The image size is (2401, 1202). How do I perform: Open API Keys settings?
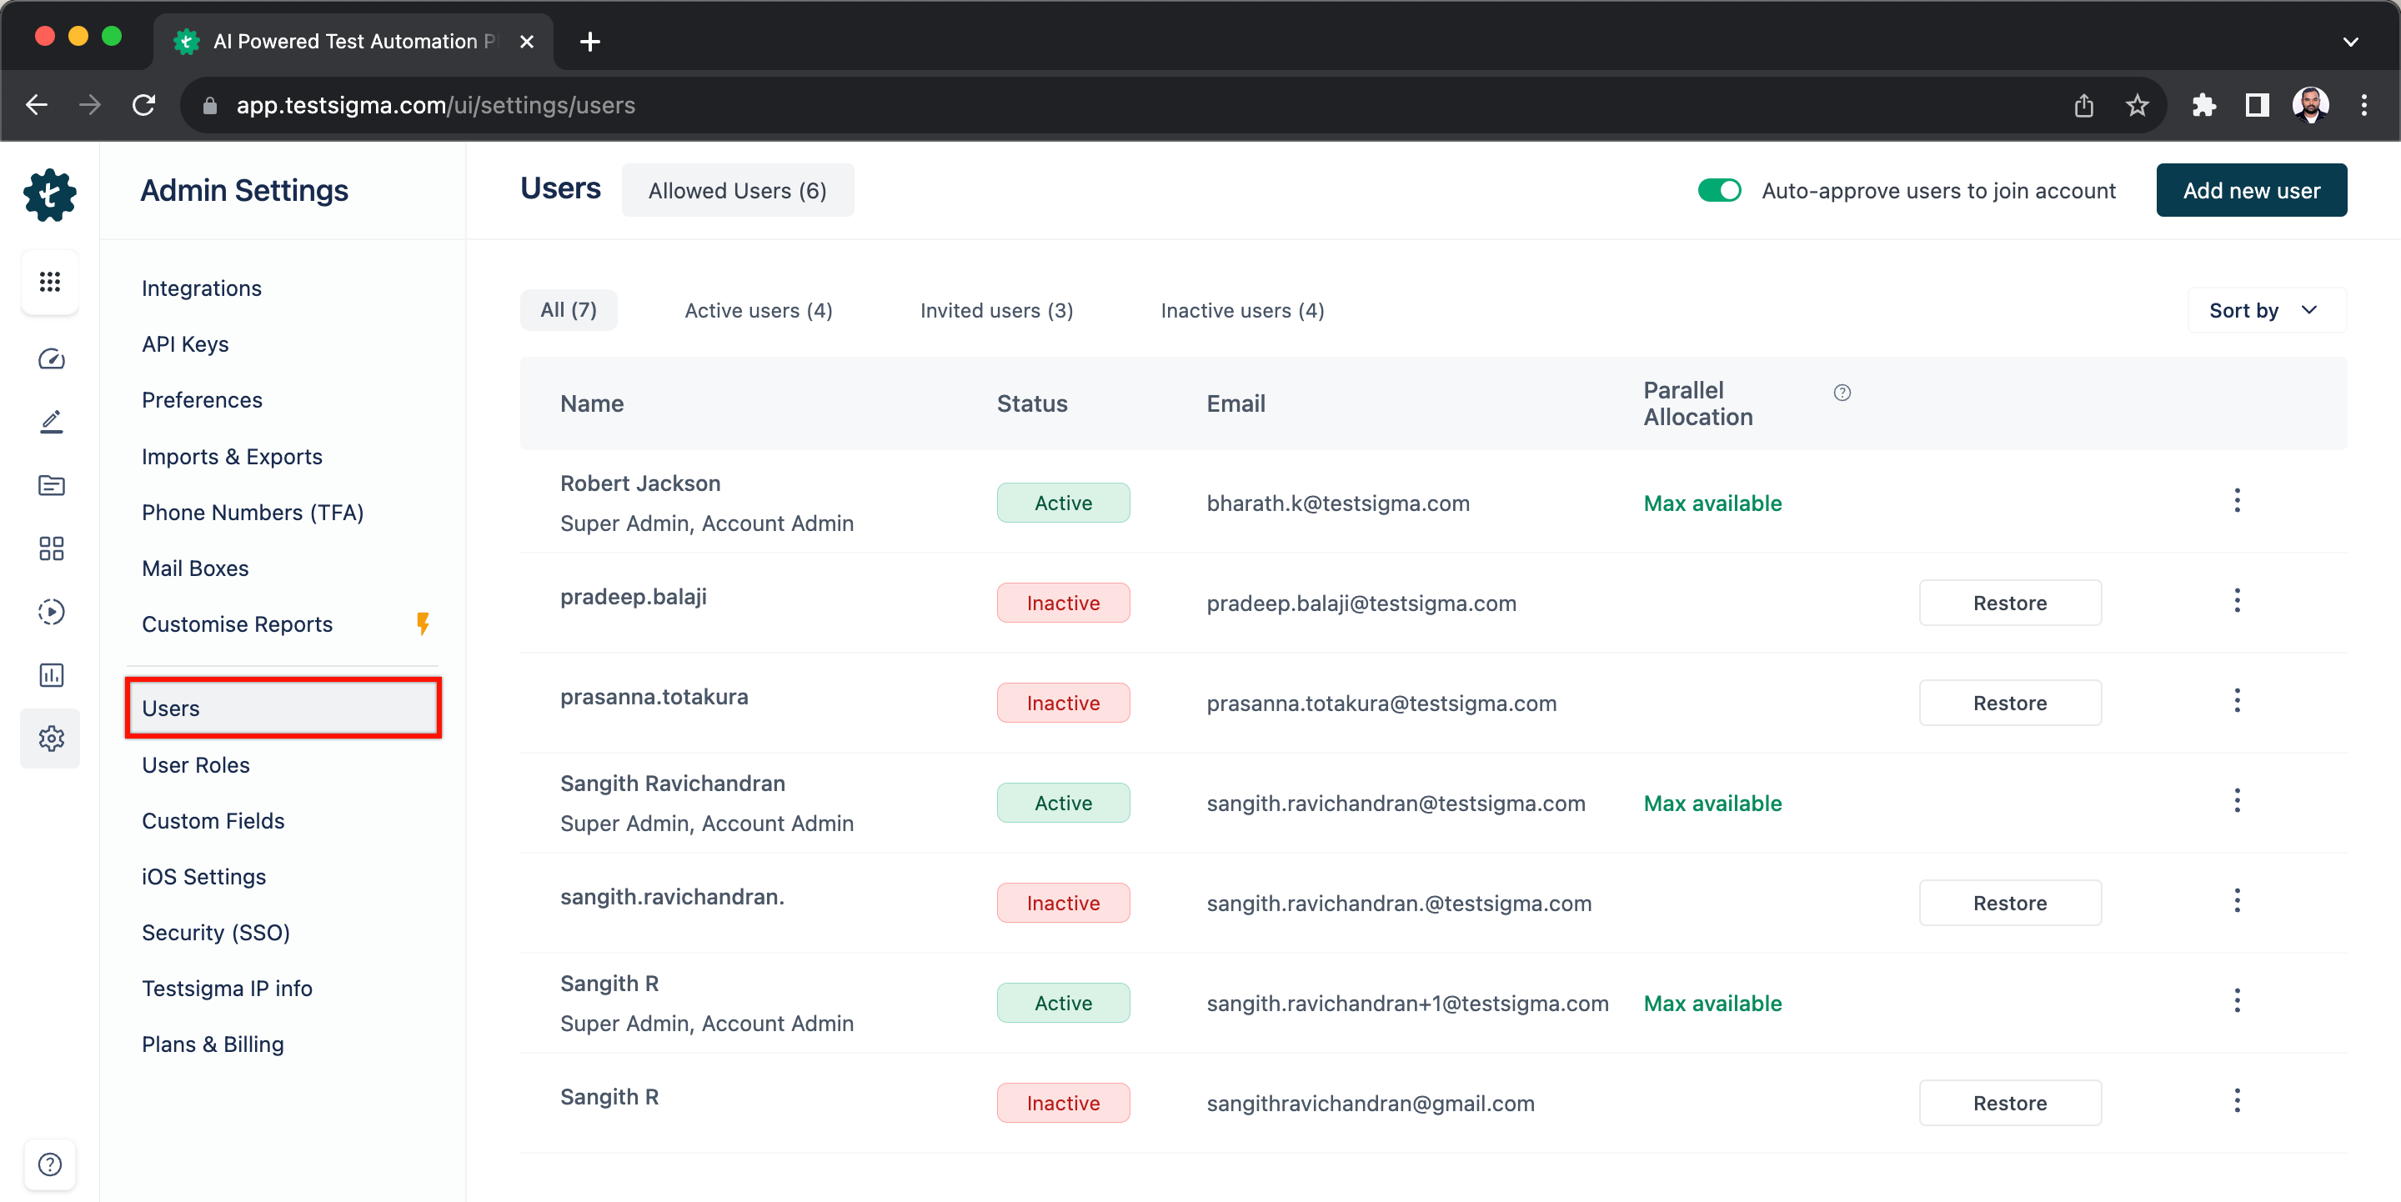[x=185, y=343]
